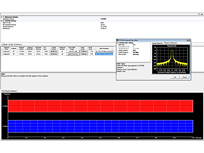The image size is (204, 153).
Task: Collapse the F-OFDM Settings section
Action: pyautogui.click(x=2, y=21)
